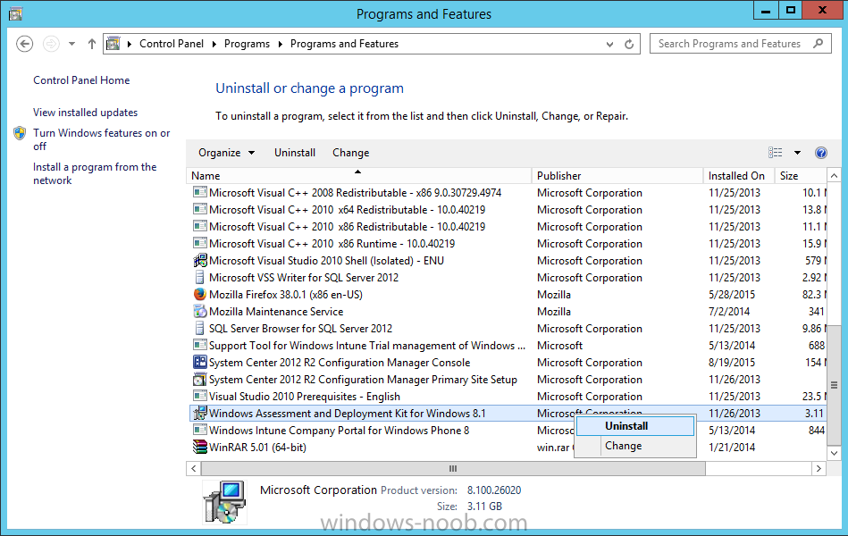Select Mozilla Firefox 38.0.1 (x86 en-US)
This screenshot has width=848, height=536.
(x=286, y=295)
